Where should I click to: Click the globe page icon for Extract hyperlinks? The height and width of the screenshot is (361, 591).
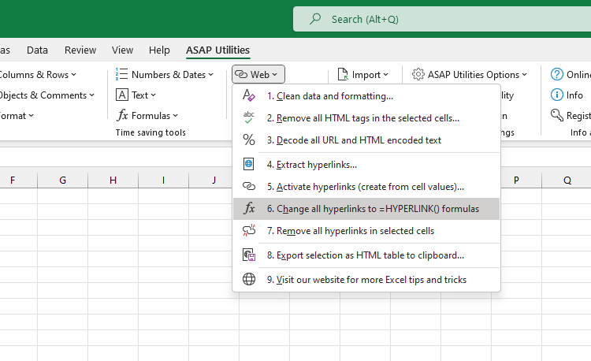[249, 164]
